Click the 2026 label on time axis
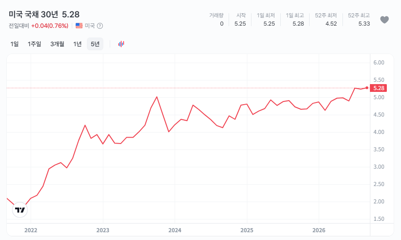401x240 pixels. tap(319, 230)
